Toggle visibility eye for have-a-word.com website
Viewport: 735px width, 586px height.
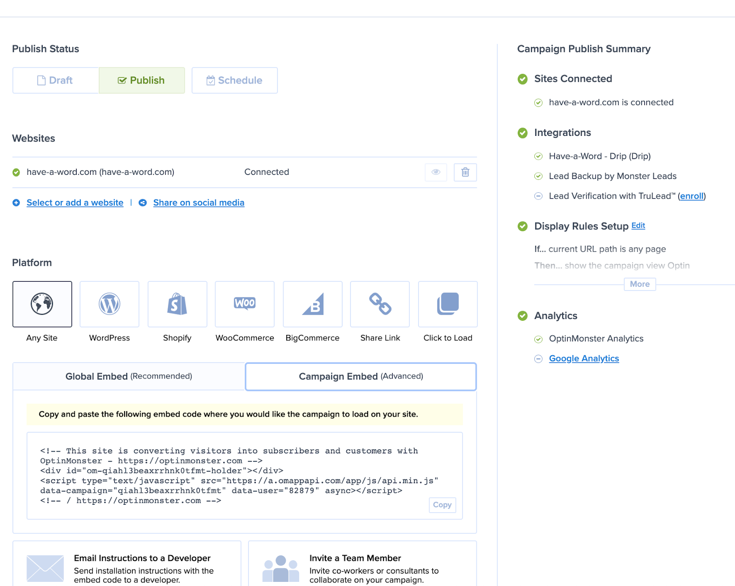[436, 172]
